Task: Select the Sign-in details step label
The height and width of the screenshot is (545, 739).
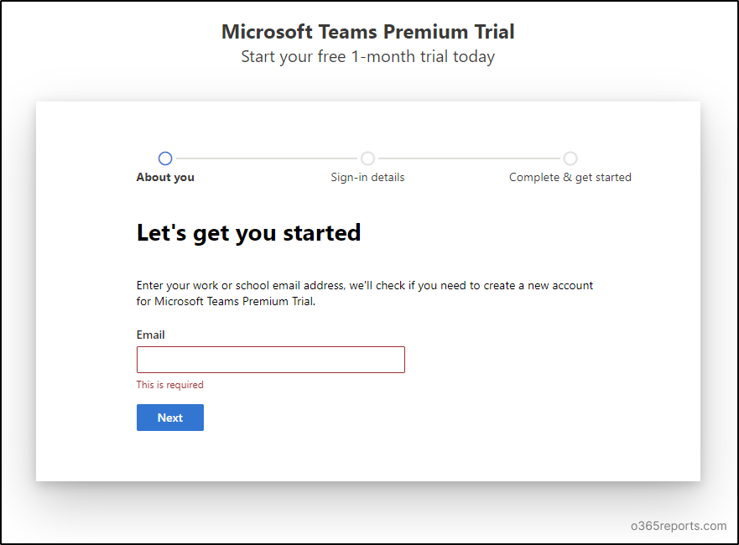Action: click(367, 177)
